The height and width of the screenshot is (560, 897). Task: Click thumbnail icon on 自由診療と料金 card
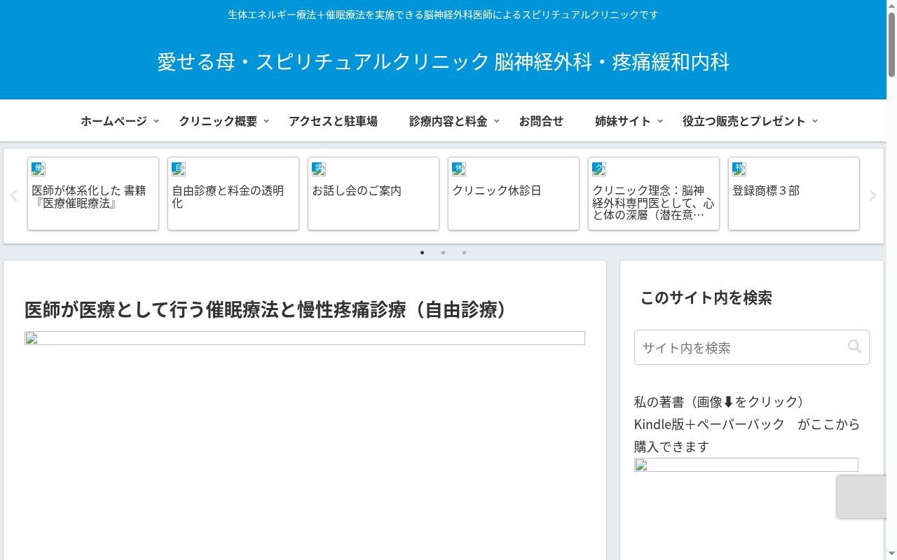point(179,169)
